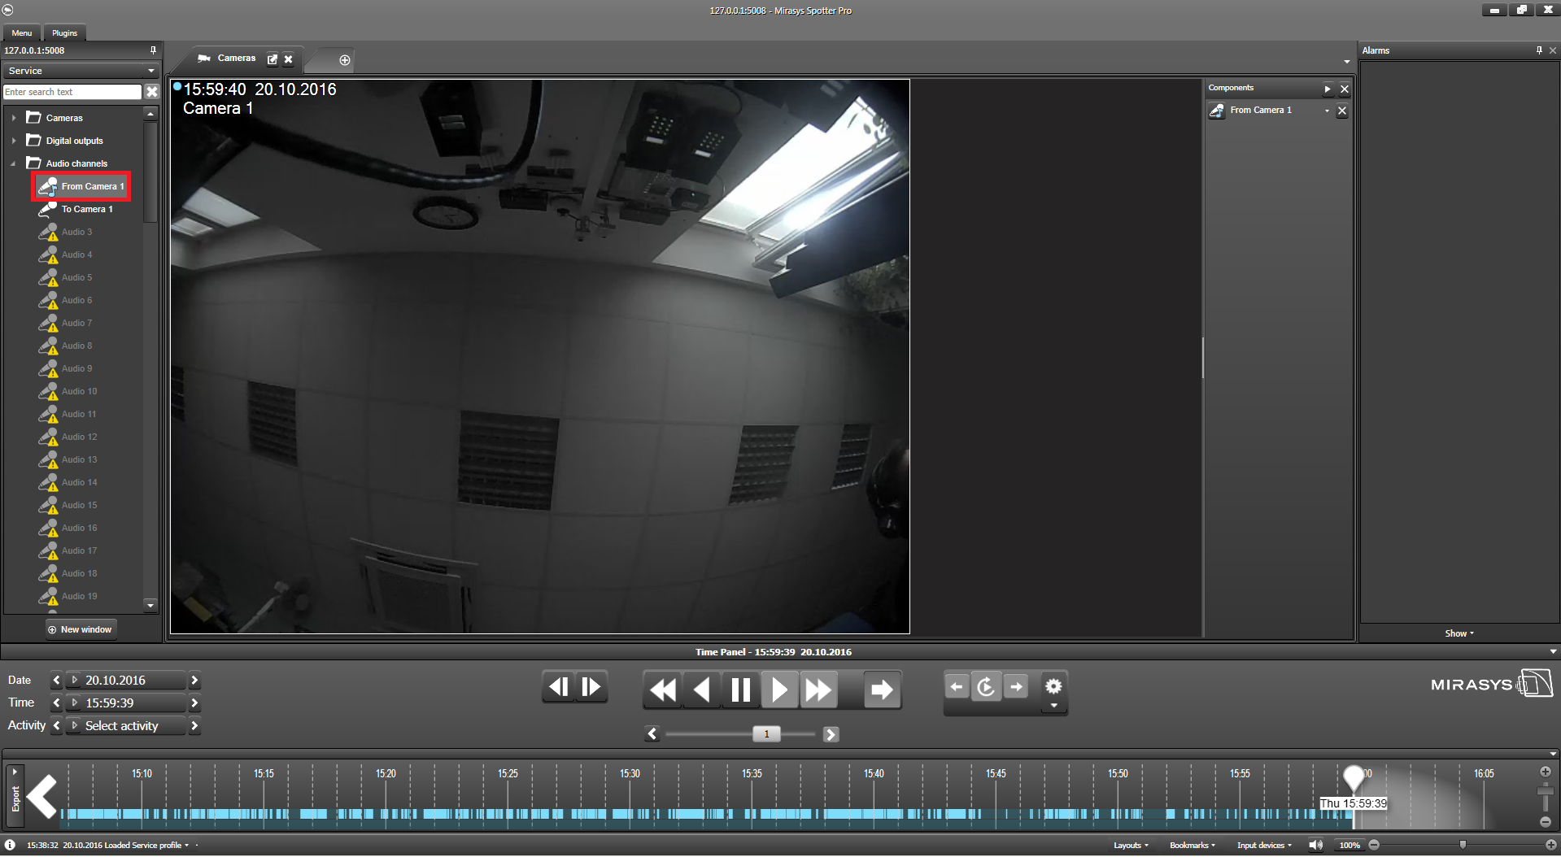The height and width of the screenshot is (857, 1561).
Task: Add a new tab with plus icon
Action: point(345,60)
